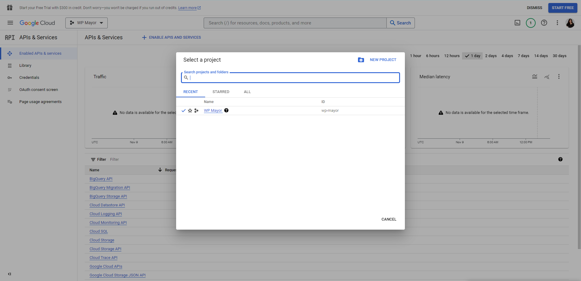581x281 pixels.
Task: Click the Filter list icon
Action: [93, 160]
